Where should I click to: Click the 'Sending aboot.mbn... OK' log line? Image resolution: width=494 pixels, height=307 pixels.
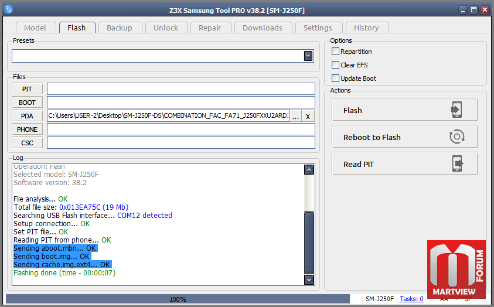point(55,248)
